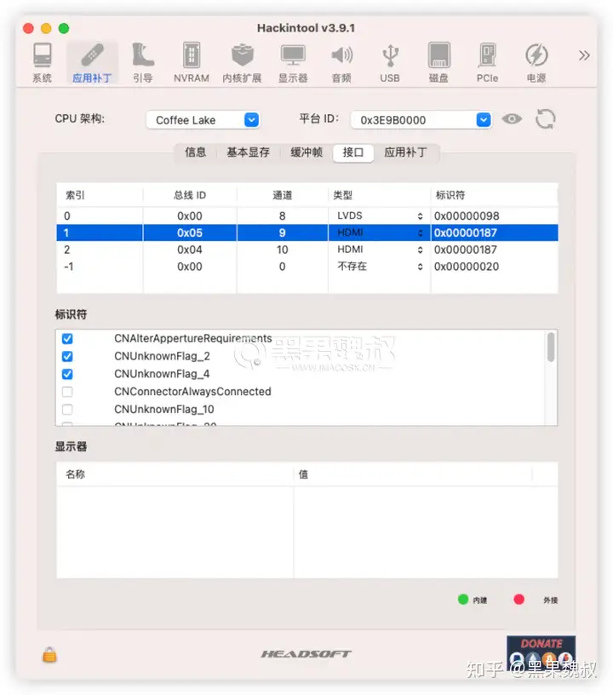
Task: Open the 电源 power section
Action: pyautogui.click(x=536, y=62)
